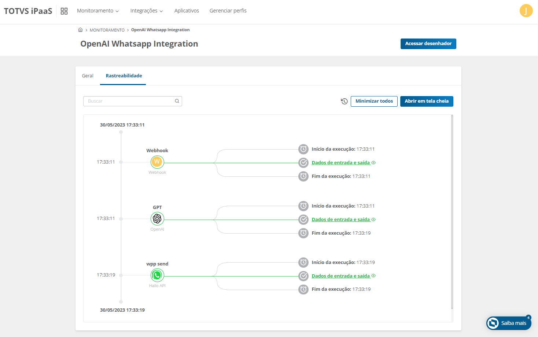Click the search magnifier icon
Screen dimensions: 538x337
coord(177,101)
